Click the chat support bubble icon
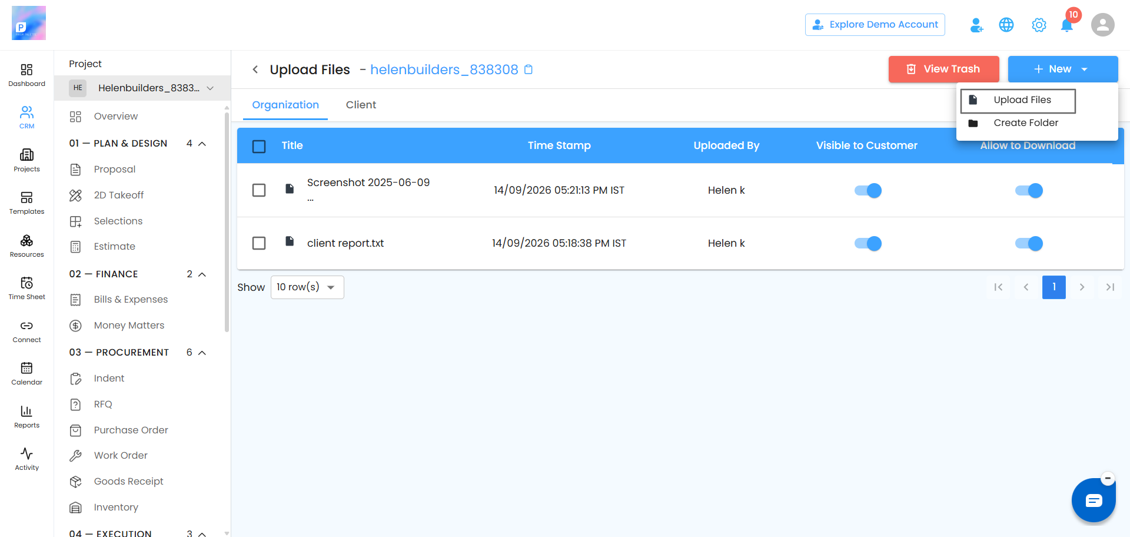 click(1094, 500)
